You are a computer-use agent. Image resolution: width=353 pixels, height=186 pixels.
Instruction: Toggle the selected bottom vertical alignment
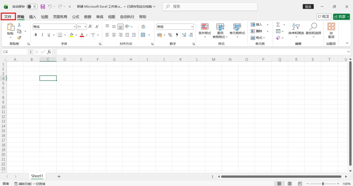coord(120,27)
